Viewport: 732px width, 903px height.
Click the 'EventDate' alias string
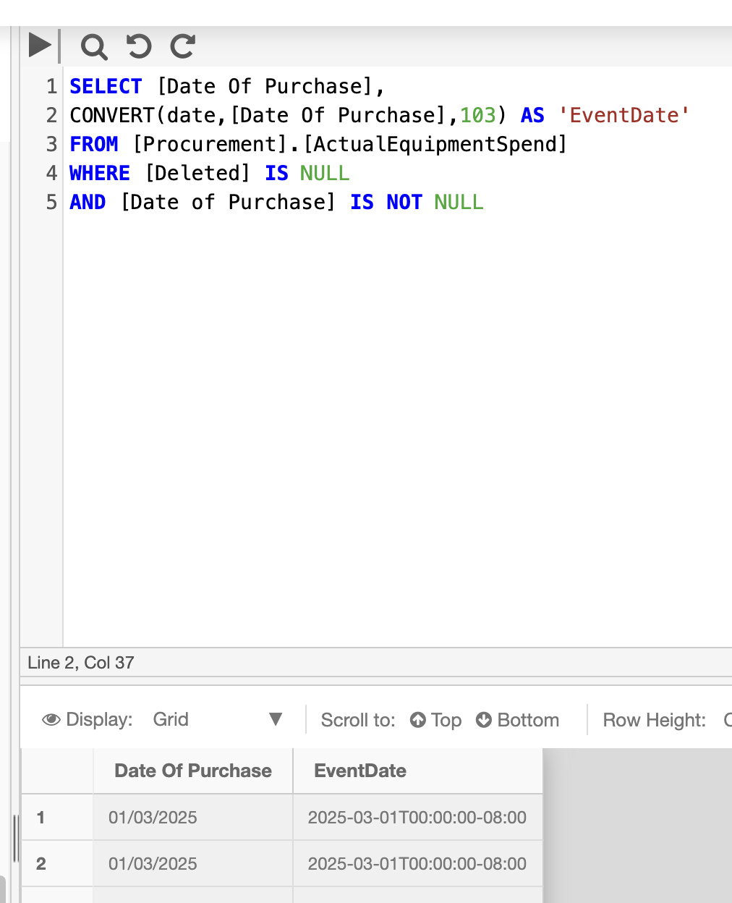click(624, 115)
